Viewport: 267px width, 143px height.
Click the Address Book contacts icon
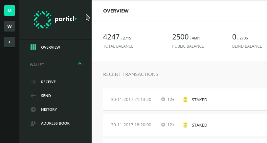click(33, 123)
